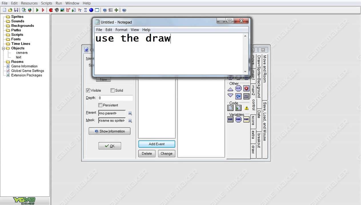
Task: Create a script via toolbar icon
Action: (74, 10)
